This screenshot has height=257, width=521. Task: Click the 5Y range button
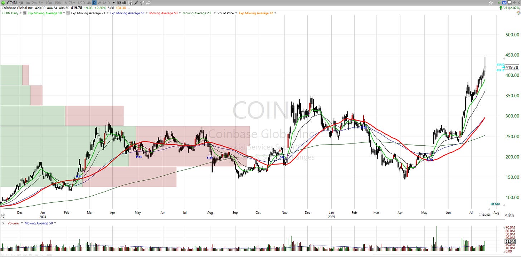[3, 255]
